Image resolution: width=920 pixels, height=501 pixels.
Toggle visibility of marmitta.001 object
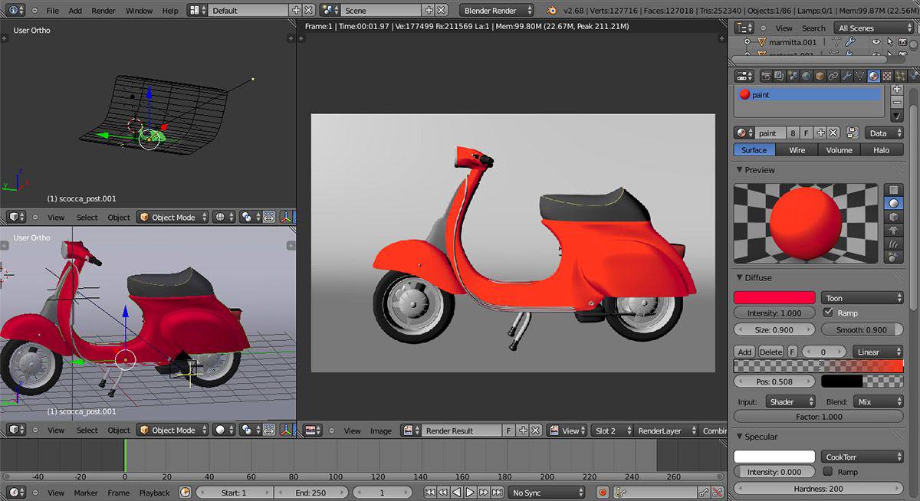(x=876, y=43)
